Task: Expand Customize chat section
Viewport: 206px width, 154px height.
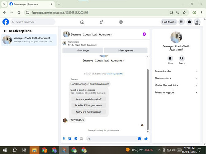Action: pos(176,71)
